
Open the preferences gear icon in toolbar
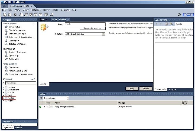click(179, 15)
